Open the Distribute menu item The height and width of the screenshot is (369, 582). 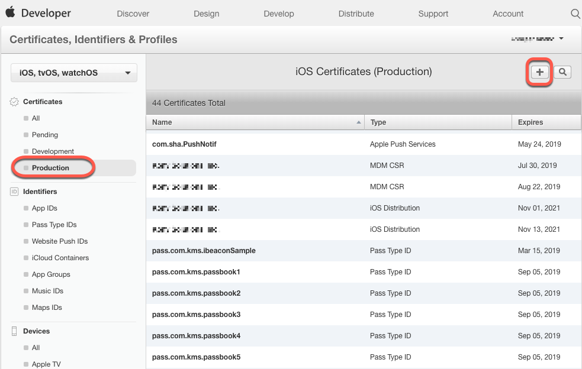[356, 13]
